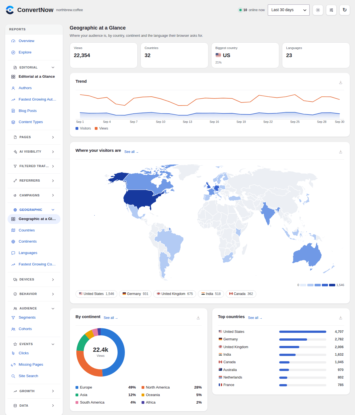Download the By continent chart
This screenshot has height=415, width=355.
(198, 318)
